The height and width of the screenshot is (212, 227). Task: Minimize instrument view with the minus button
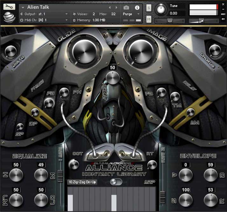(223, 9)
